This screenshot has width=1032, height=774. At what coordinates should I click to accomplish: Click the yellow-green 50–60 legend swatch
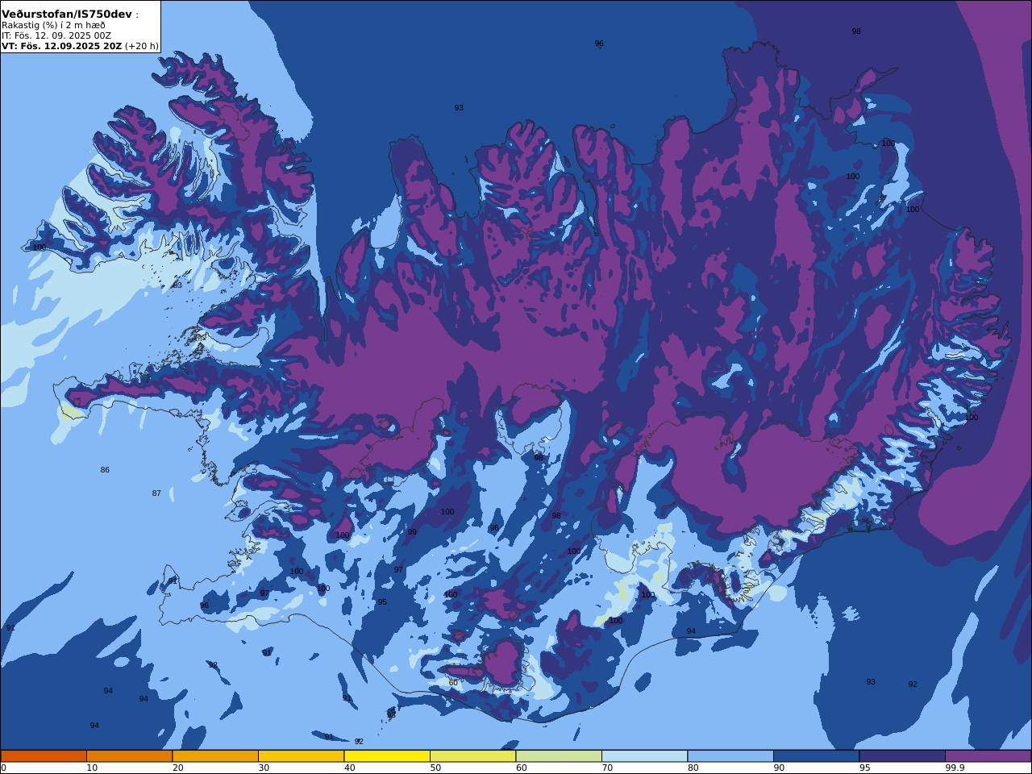(x=472, y=756)
